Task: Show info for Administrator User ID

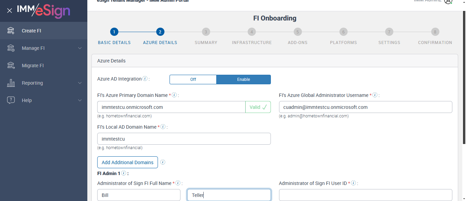Action: click(353, 183)
